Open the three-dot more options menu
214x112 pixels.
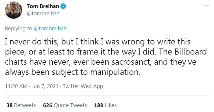click(206, 6)
